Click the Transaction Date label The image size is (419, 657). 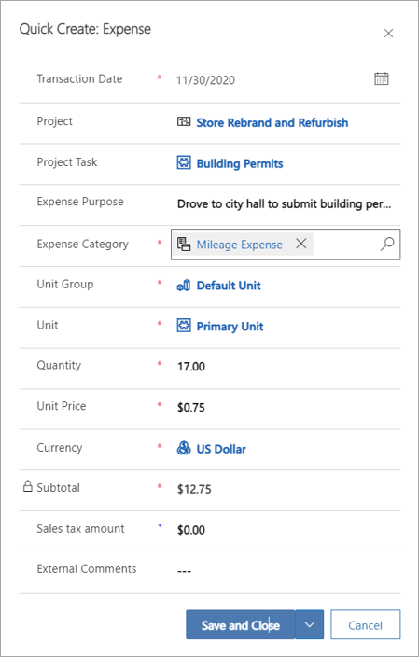point(79,78)
